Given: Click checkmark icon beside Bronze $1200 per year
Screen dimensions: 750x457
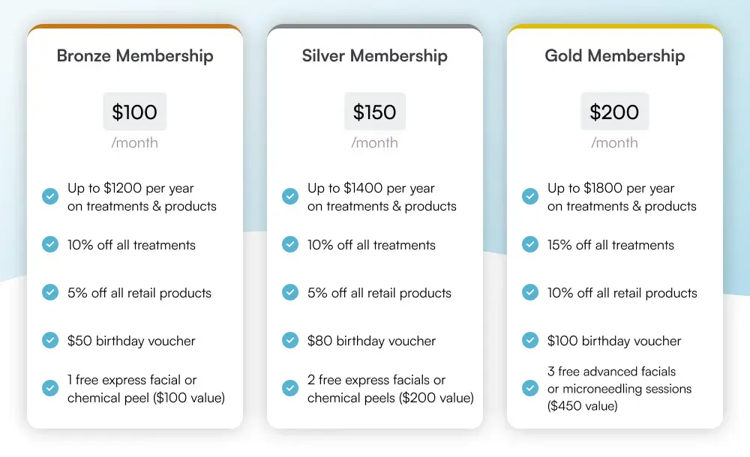Looking at the screenshot, I should [50, 197].
